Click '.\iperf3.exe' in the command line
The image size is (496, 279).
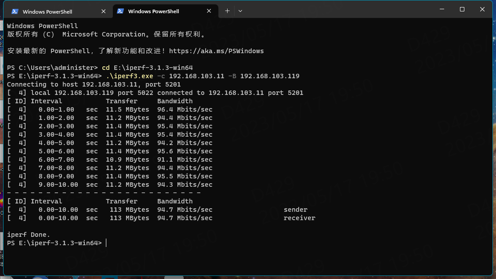pyautogui.click(x=129, y=76)
